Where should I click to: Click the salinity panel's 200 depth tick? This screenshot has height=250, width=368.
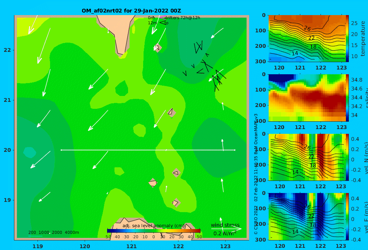(261, 105)
